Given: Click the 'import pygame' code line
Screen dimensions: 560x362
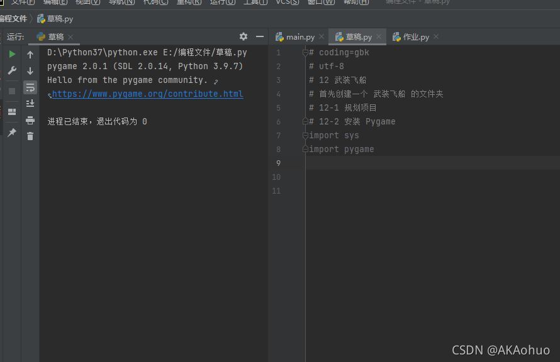Looking at the screenshot, I should pos(342,149).
